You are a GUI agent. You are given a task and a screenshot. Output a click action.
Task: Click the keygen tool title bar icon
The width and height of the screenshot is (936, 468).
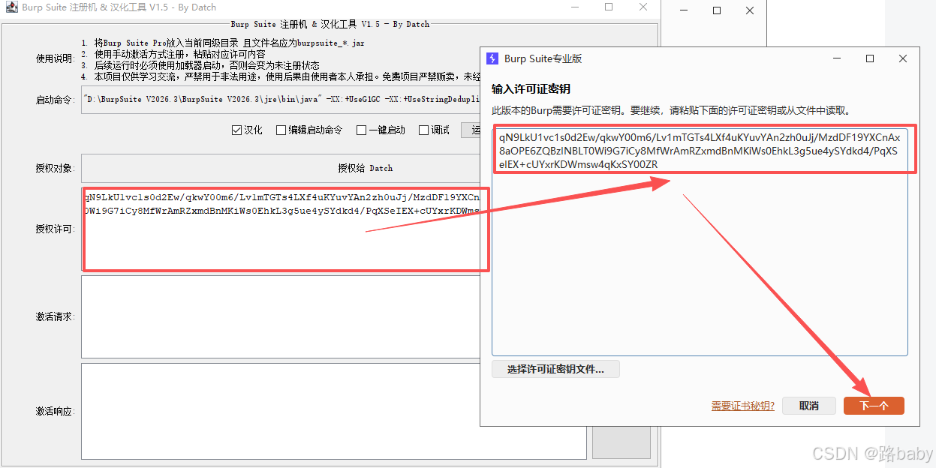11,7
